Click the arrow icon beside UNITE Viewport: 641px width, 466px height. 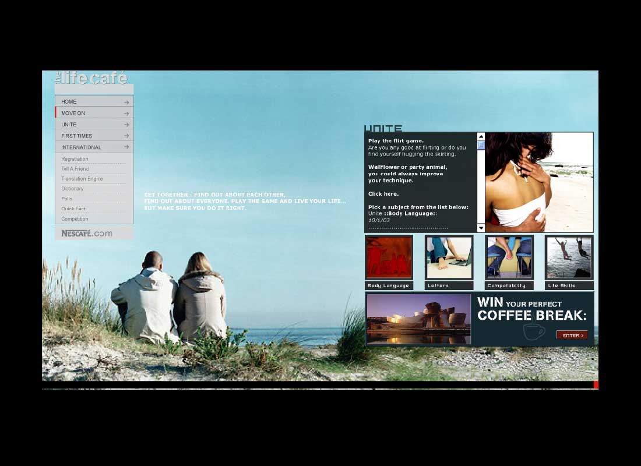click(126, 125)
